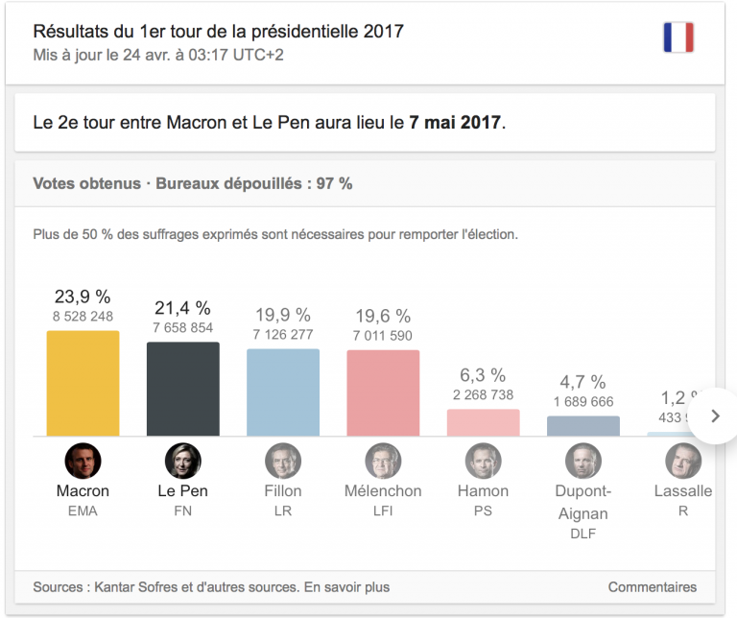This screenshot has height=618, width=737.
Task: Click Hamon's portrait icon
Action: pos(484,461)
